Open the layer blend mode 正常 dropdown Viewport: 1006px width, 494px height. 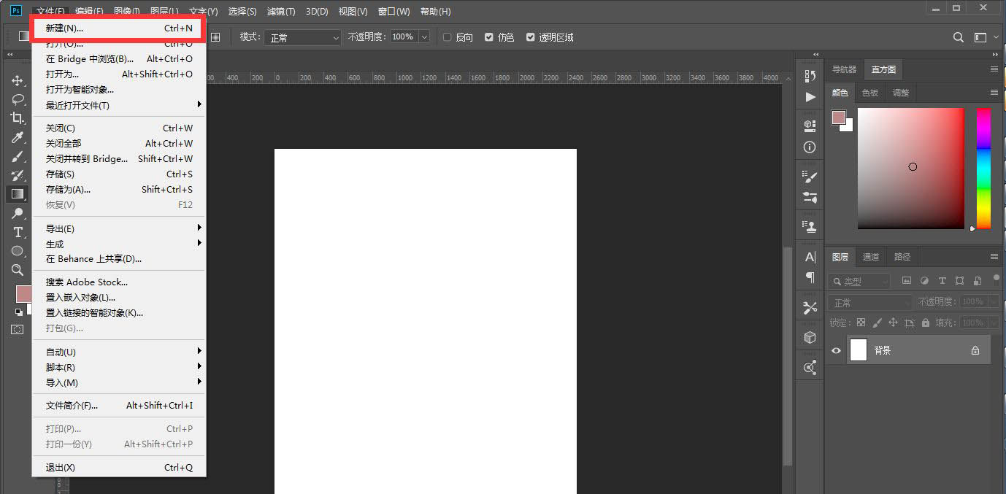pos(870,302)
